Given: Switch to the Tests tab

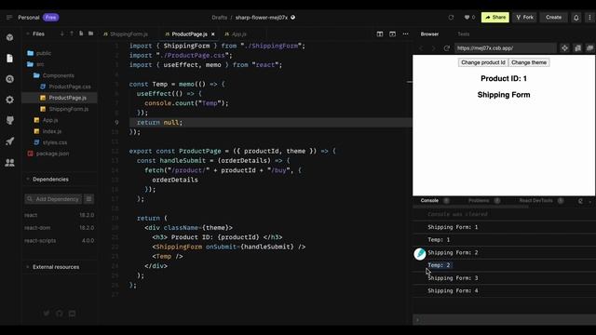Looking at the screenshot, I should 464,34.
